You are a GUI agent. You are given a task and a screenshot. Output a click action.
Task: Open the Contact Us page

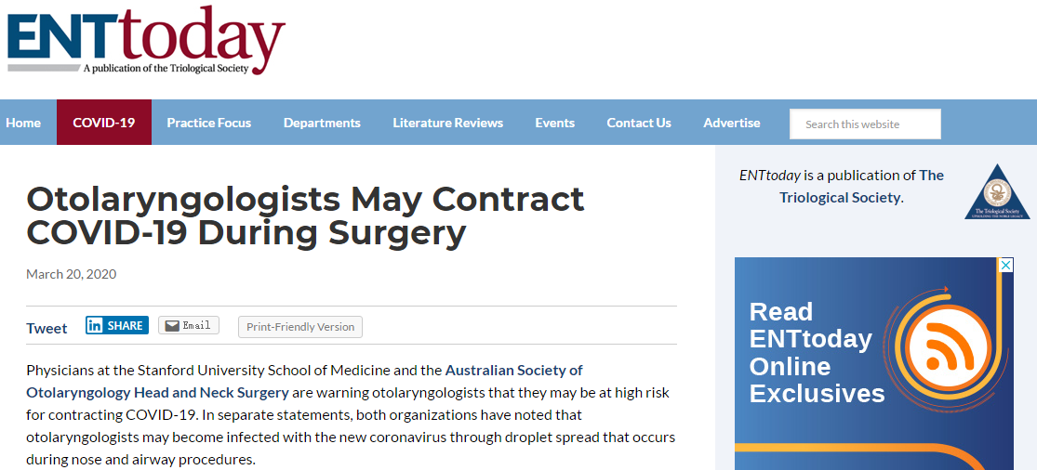click(x=639, y=123)
